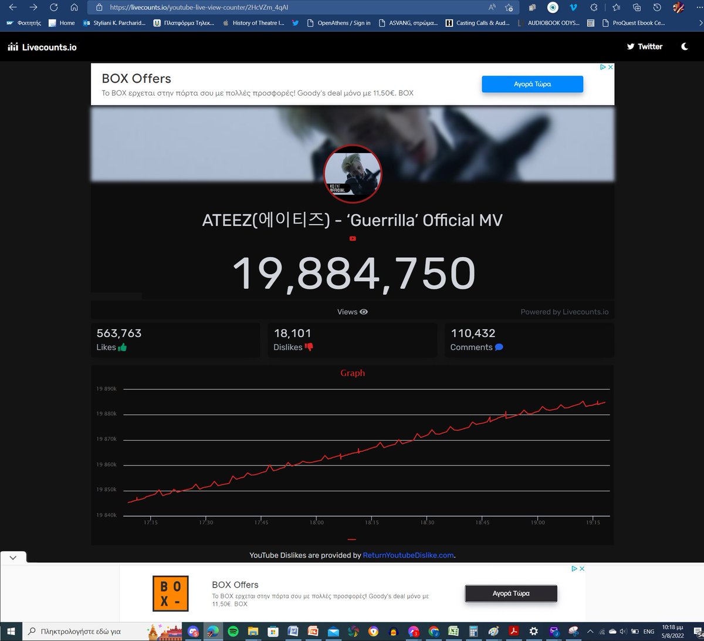The height and width of the screenshot is (641, 704).
Task: Toggle the red graph legend marker
Action: pyautogui.click(x=352, y=539)
